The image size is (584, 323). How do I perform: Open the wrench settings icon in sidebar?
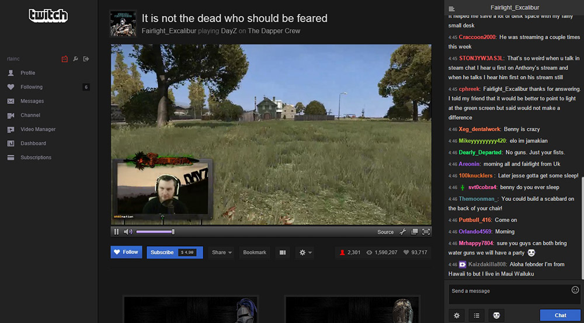pos(75,59)
